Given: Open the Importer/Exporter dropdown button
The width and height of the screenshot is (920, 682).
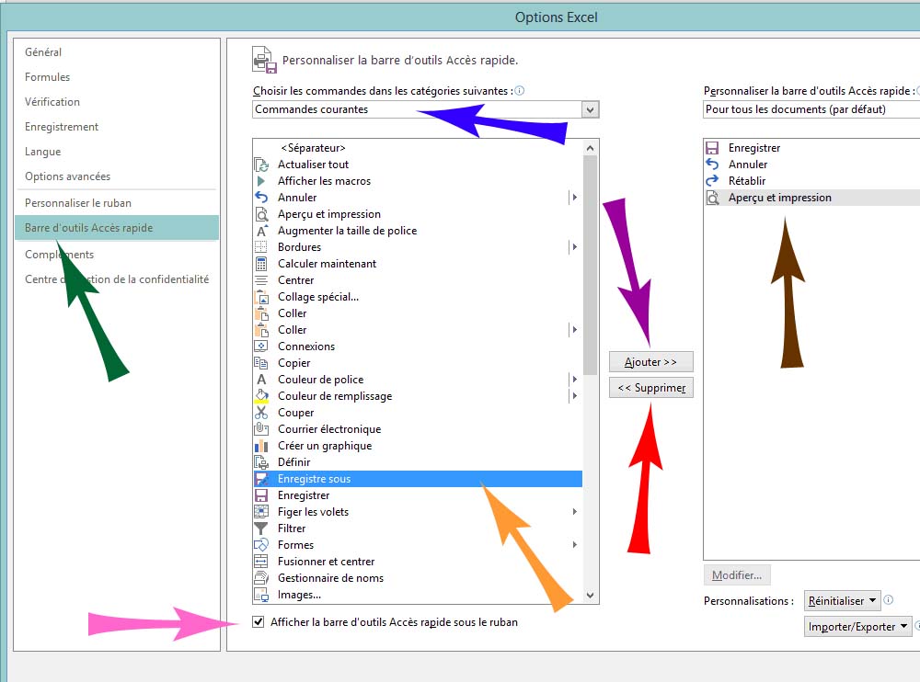Looking at the screenshot, I should 857,626.
